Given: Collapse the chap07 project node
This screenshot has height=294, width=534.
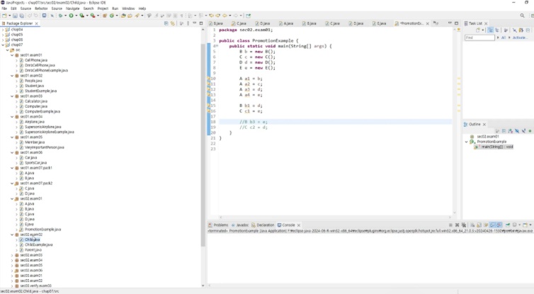Looking at the screenshot, I should click(3, 45).
